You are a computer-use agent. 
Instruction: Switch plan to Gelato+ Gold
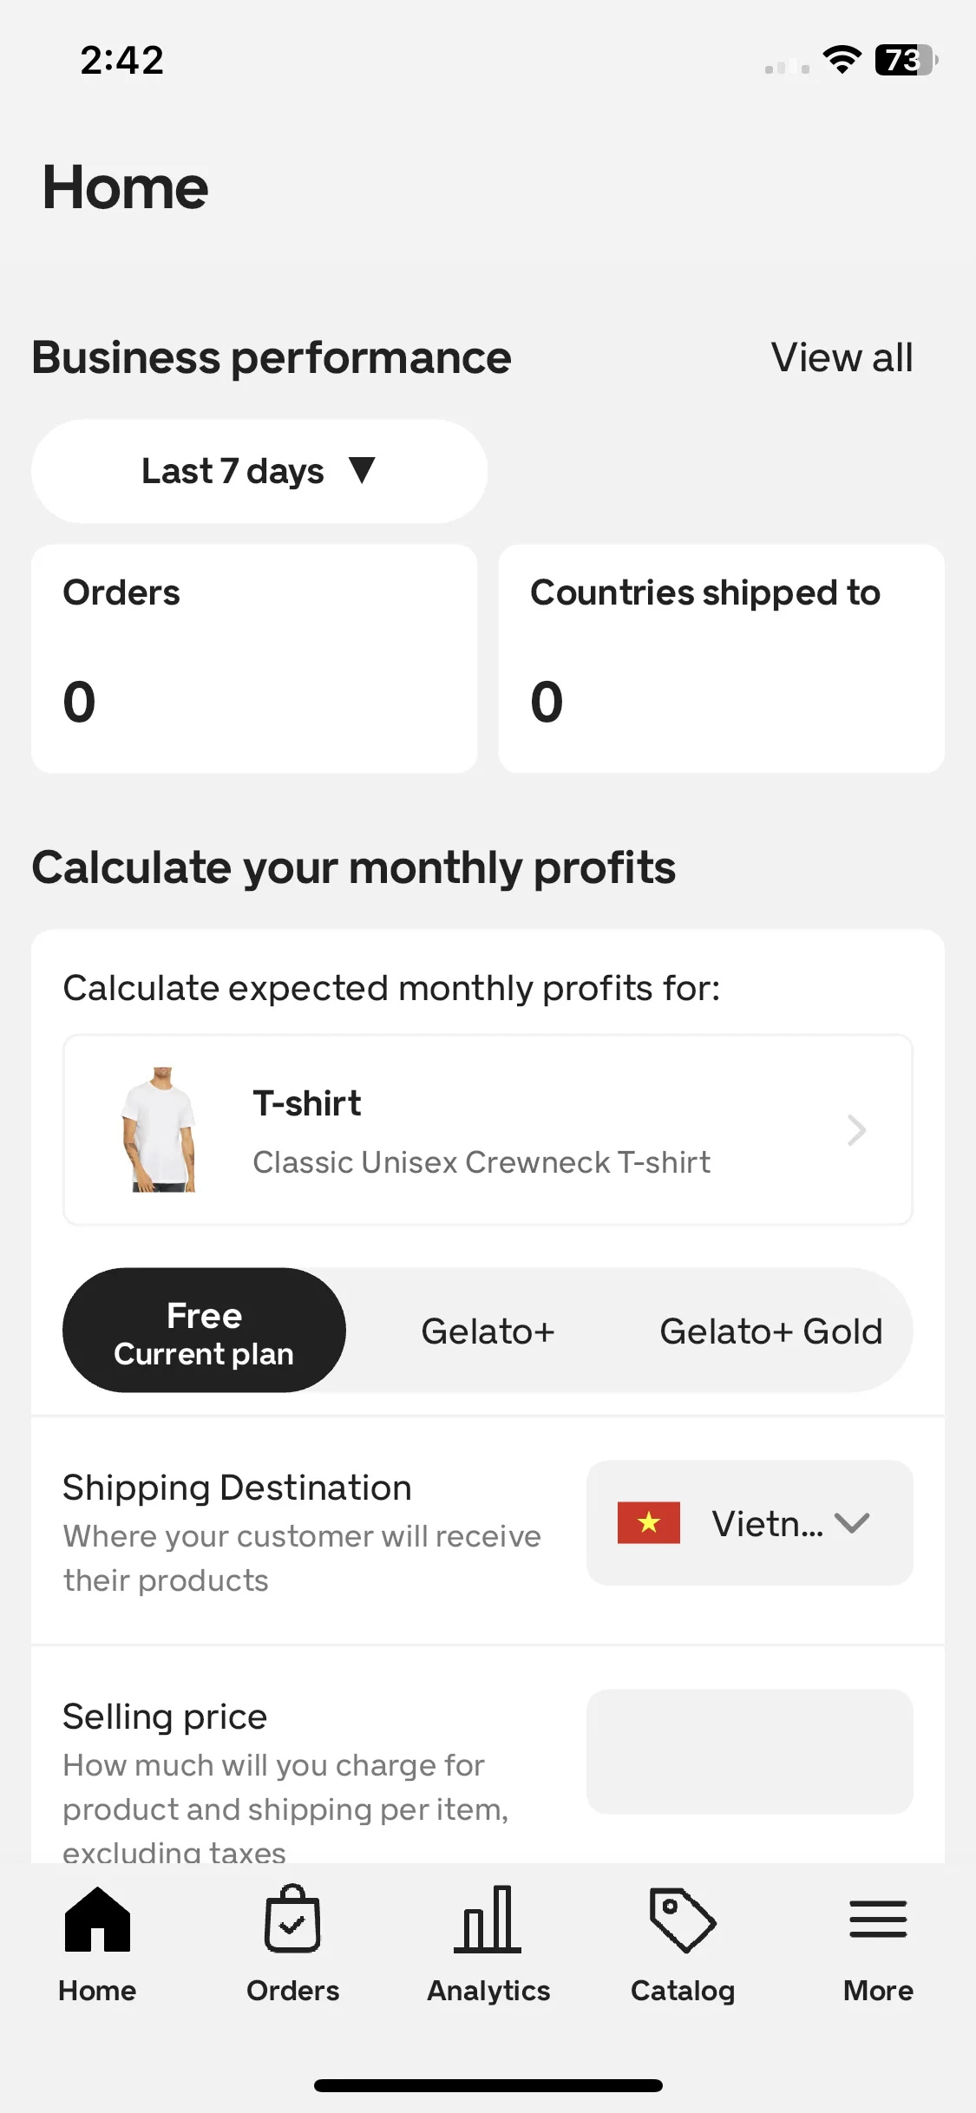point(770,1331)
